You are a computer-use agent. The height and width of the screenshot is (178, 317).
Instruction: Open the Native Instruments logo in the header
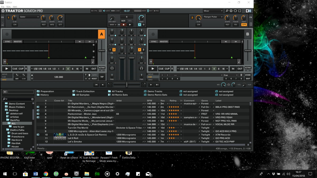tap(248, 11)
